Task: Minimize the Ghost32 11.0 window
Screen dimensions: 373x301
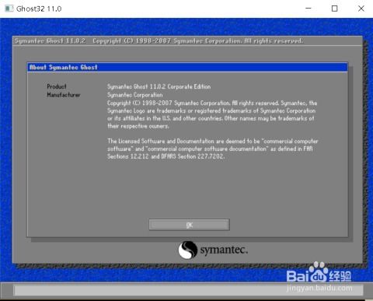Action: [x=309, y=9]
